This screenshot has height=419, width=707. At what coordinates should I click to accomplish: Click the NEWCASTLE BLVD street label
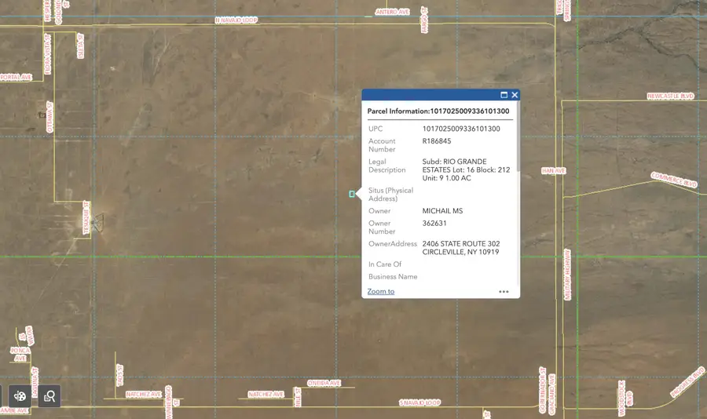(671, 96)
